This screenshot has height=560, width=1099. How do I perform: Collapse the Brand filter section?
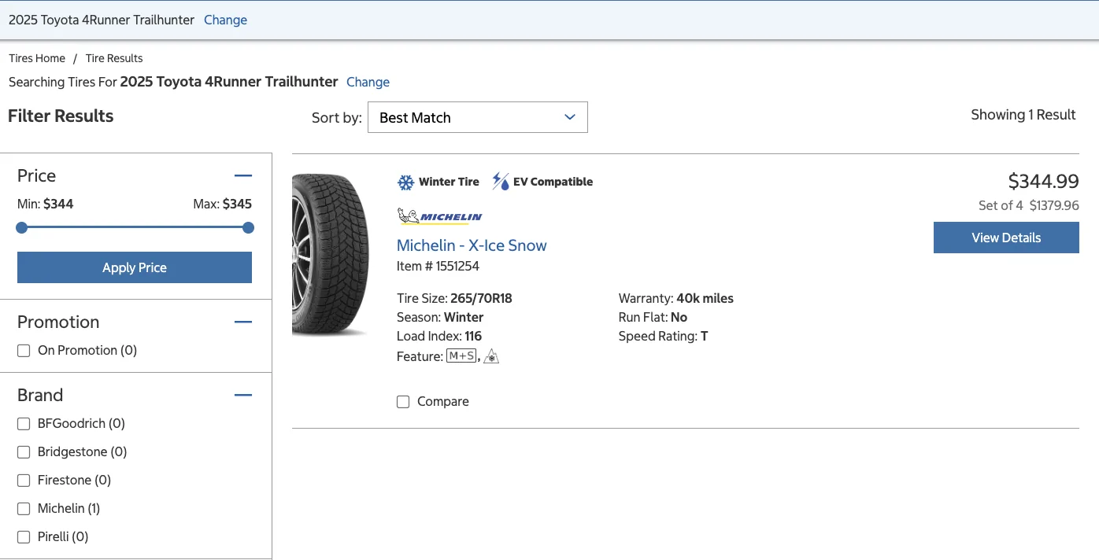click(x=243, y=394)
